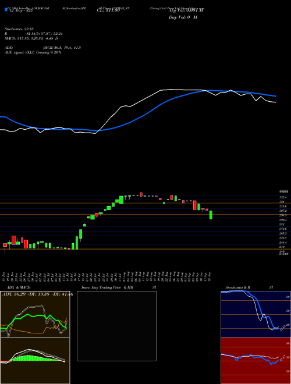Click the 332.4 price axis label
291x384 pixels.
coord(283,197)
